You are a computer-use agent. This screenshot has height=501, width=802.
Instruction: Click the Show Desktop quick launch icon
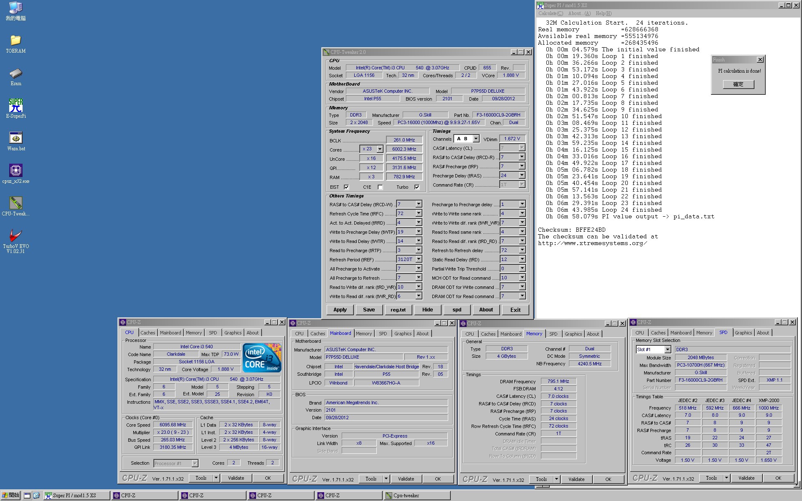(x=27, y=496)
